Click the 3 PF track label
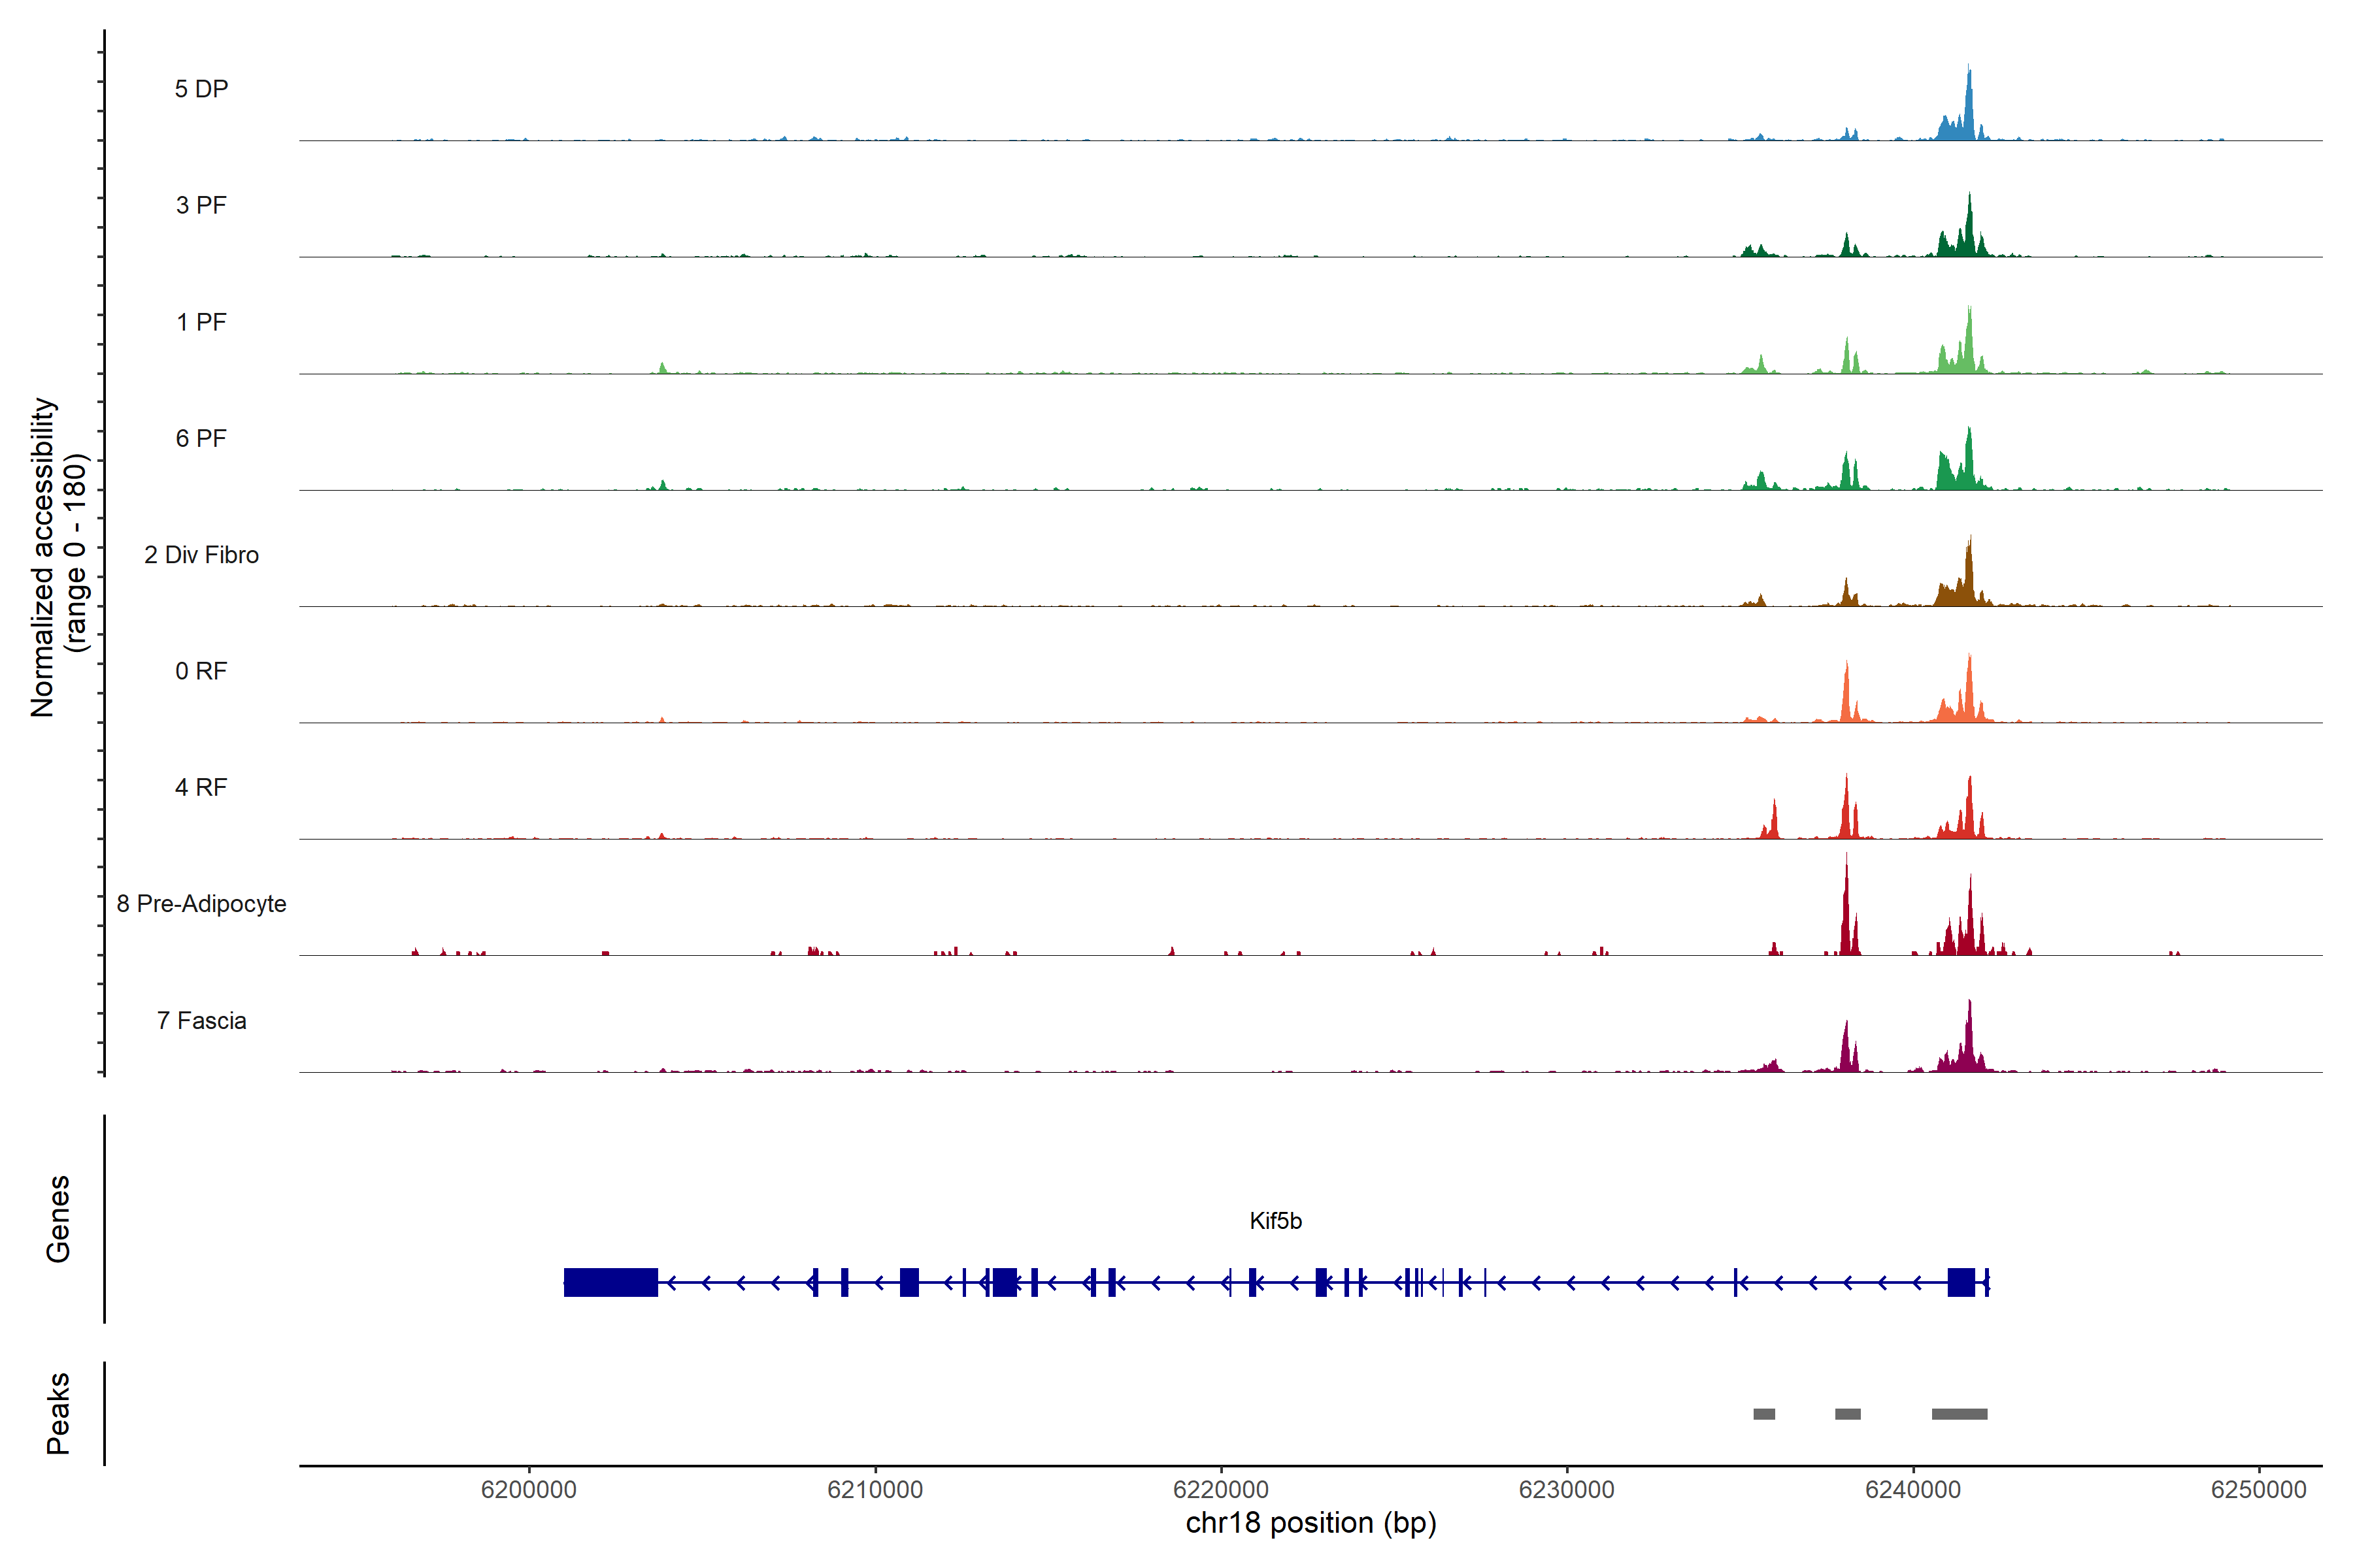This screenshot has height=1568, width=2353. [x=201, y=205]
